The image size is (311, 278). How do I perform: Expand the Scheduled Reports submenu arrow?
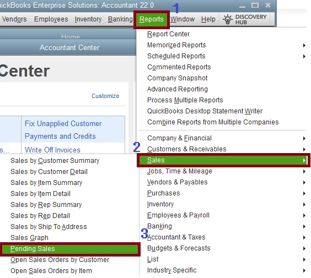pos(304,57)
